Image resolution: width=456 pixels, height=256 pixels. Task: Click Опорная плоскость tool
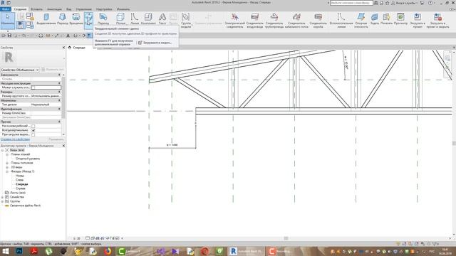pos(361,21)
